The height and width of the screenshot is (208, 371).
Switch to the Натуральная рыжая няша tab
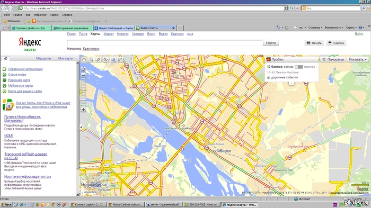[73, 28]
